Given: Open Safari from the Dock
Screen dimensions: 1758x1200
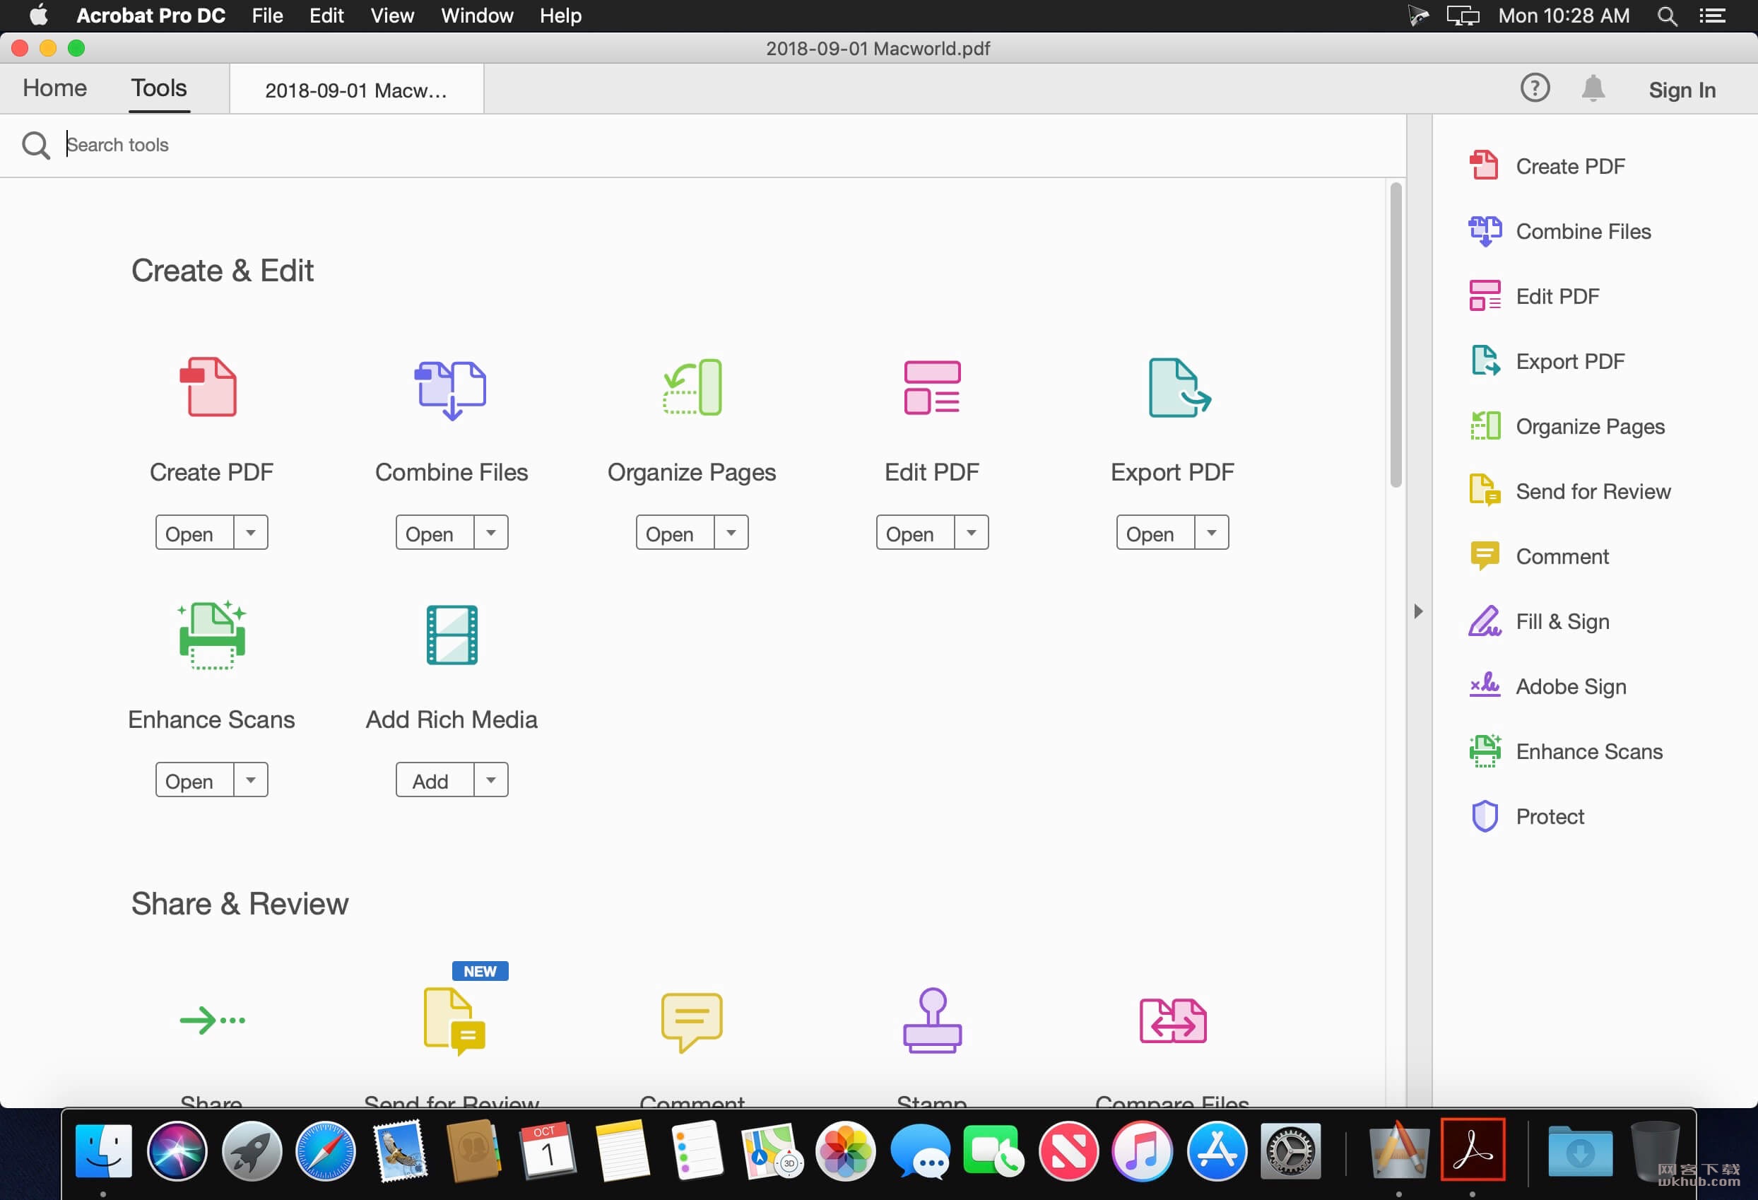Looking at the screenshot, I should click(x=325, y=1151).
